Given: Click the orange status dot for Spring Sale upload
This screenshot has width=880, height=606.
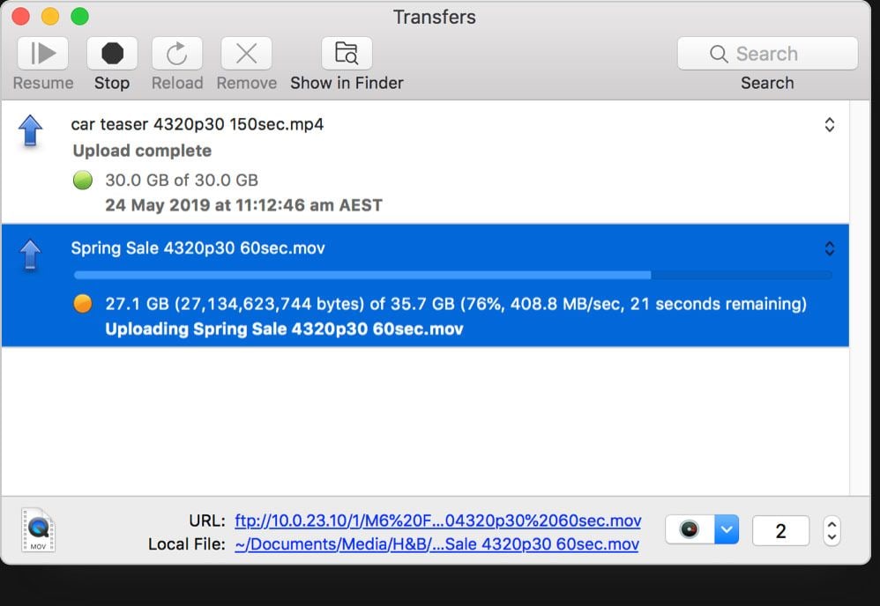Looking at the screenshot, I should (x=83, y=304).
